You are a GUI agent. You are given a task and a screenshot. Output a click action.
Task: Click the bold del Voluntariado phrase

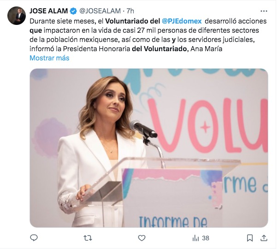(x=160, y=49)
